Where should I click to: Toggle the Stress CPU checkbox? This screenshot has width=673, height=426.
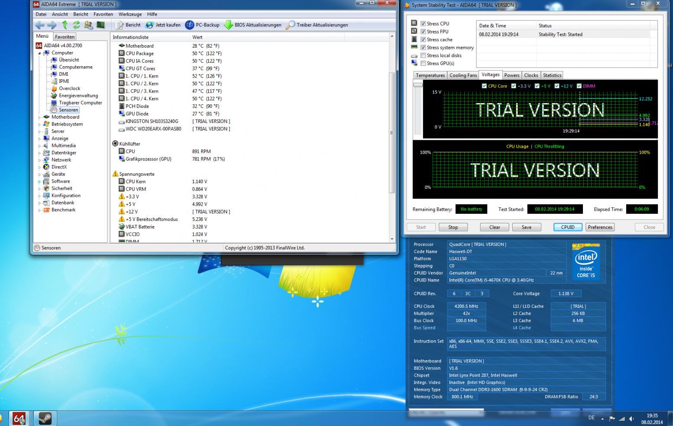click(x=423, y=24)
